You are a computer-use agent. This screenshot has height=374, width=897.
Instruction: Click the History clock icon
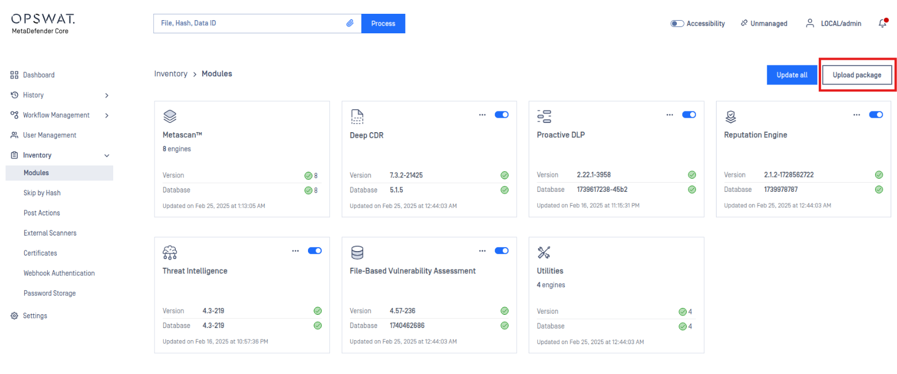[15, 95]
